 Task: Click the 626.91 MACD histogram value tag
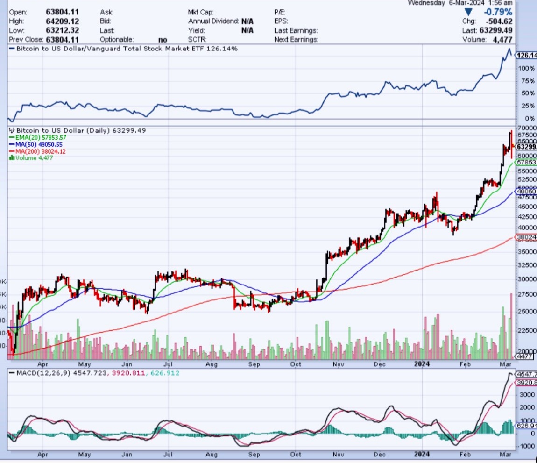pos(526,426)
